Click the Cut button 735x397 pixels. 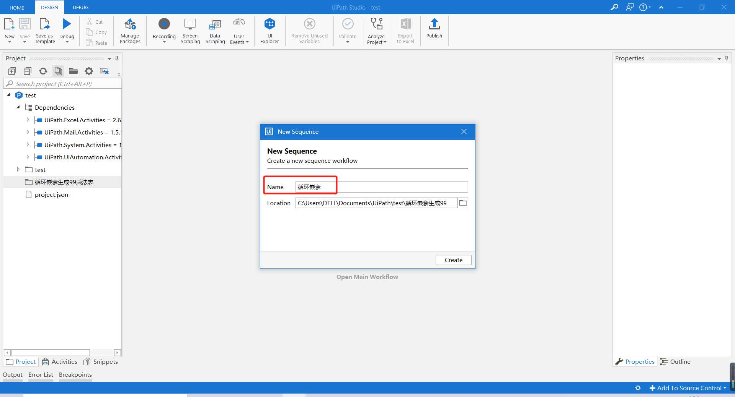click(95, 22)
